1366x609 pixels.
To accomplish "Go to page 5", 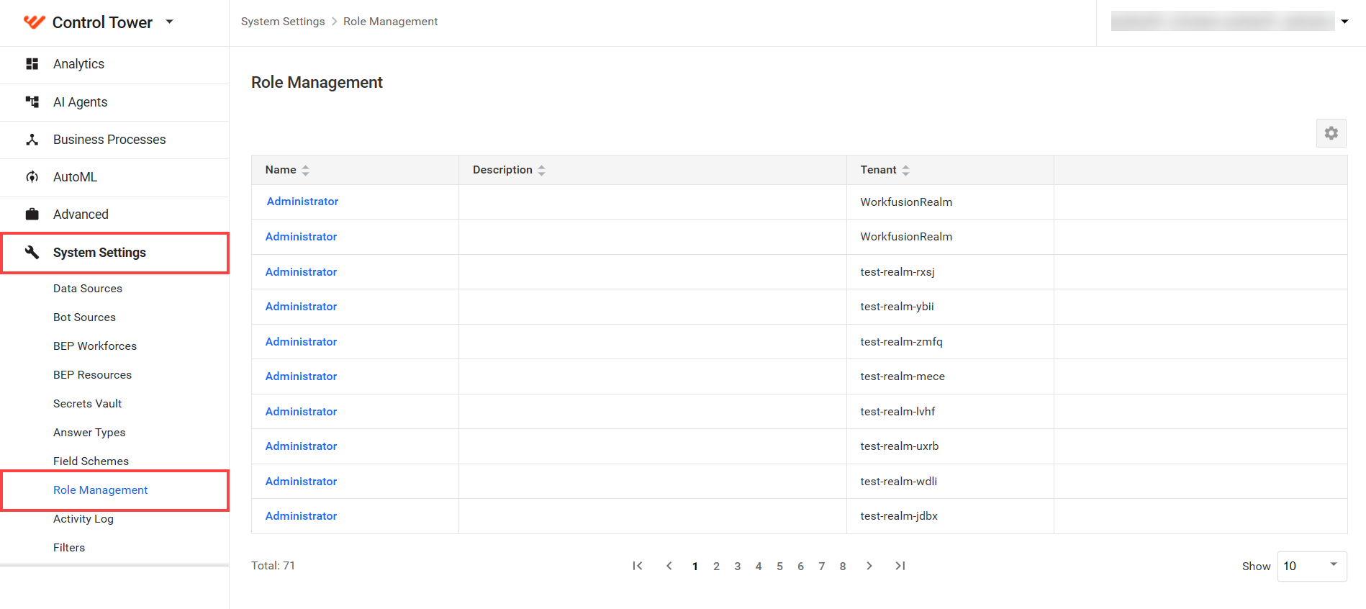I will tap(779, 567).
